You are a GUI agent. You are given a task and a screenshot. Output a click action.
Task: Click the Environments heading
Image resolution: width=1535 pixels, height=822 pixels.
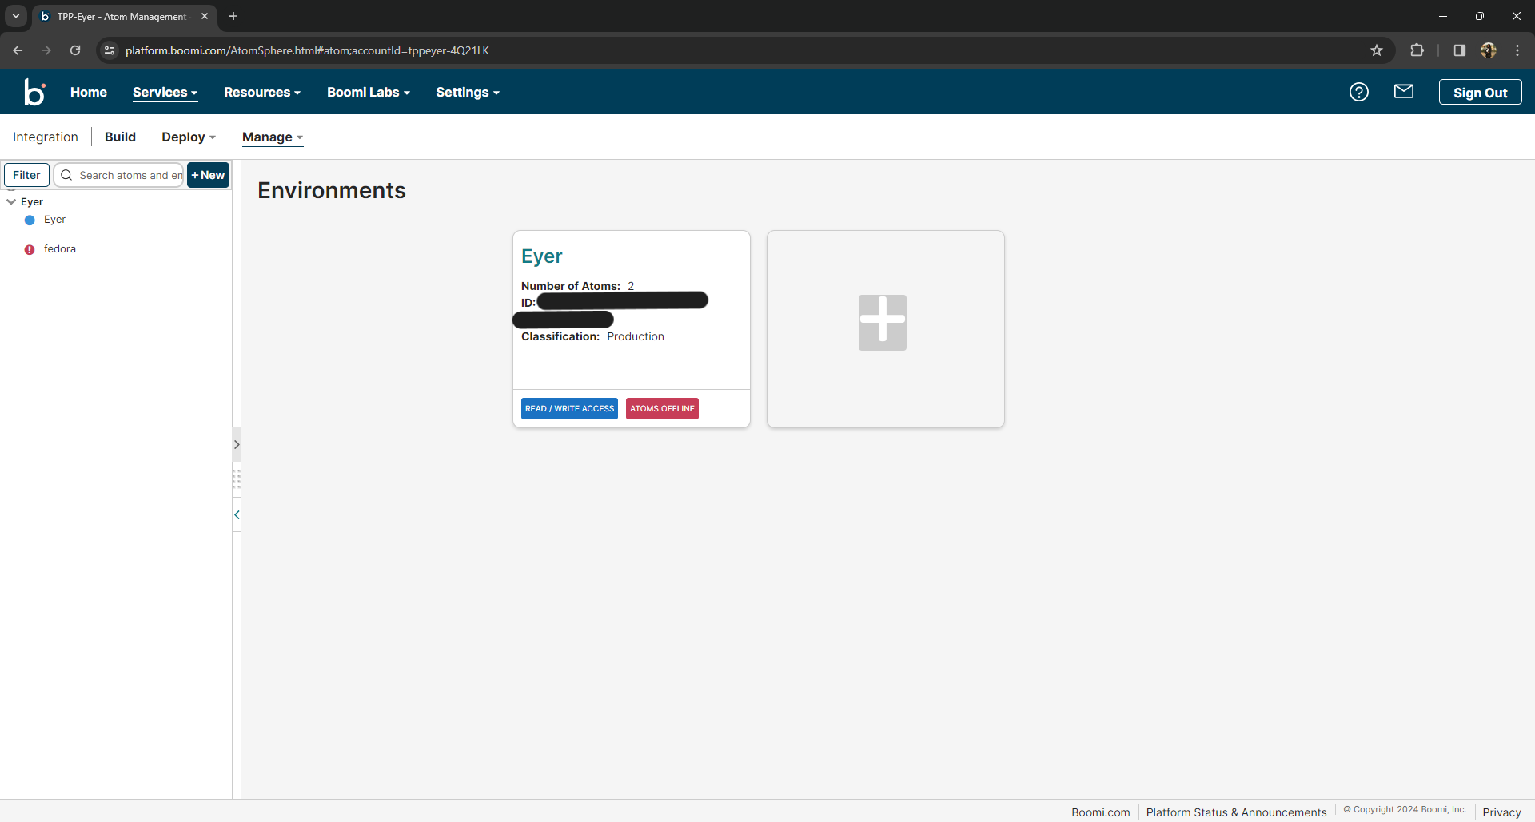click(332, 190)
